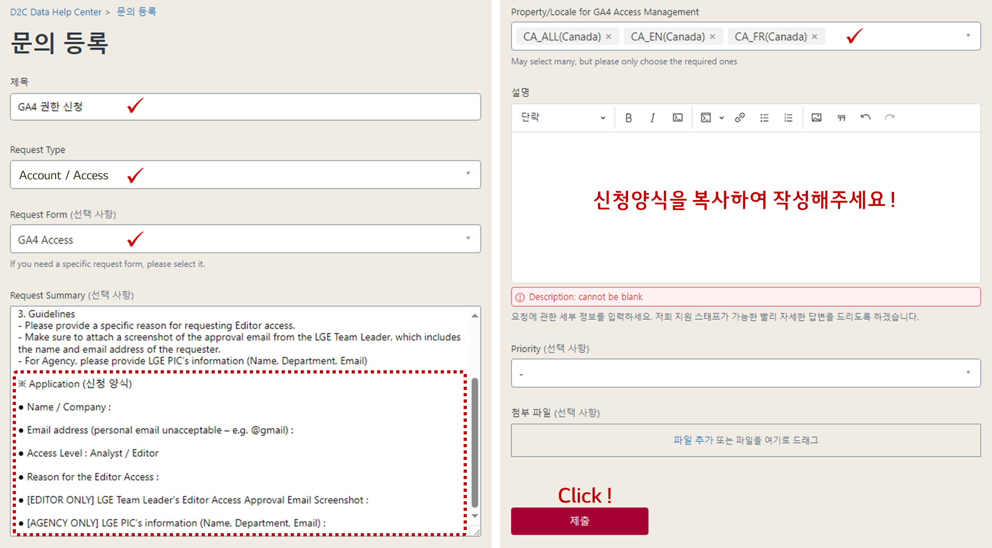Open the Request Type dropdown
The image size is (992, 548).
coord(245,175)
